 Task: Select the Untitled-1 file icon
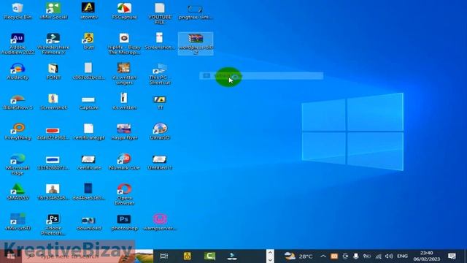(160, 161)
